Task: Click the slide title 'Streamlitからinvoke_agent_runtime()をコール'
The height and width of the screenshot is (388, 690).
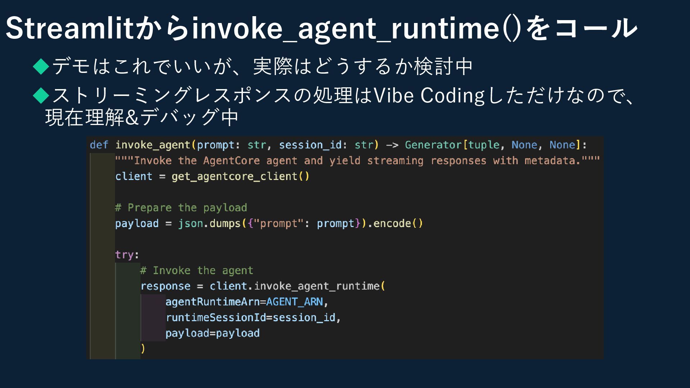Action: 322,29
